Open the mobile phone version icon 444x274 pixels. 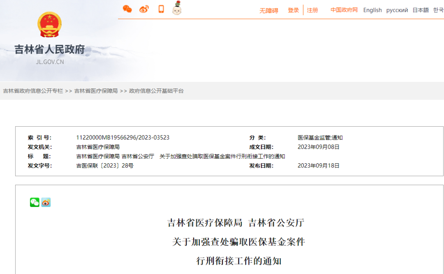point(161,9)
